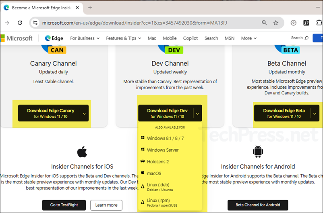Click the Insider Channels for Android heading
This screenshot has height=213, width=323.
pyautogui.click(x=258, y=166)
